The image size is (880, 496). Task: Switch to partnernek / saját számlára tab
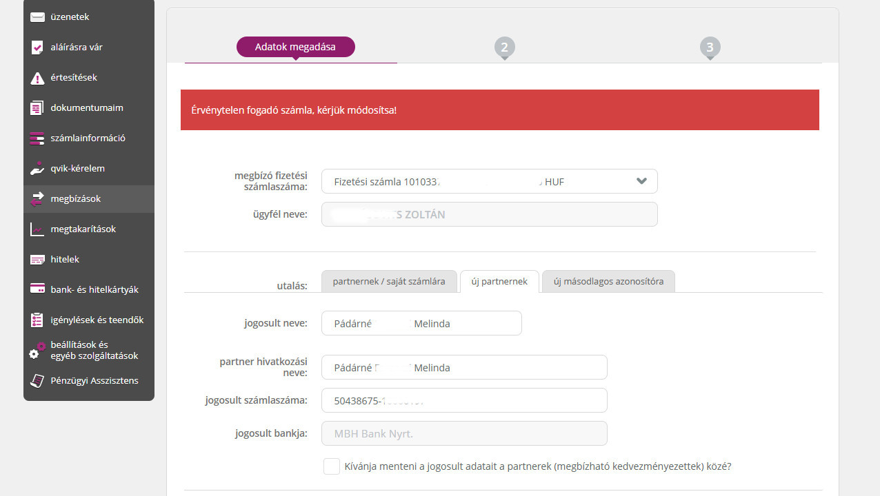[389, 282]
